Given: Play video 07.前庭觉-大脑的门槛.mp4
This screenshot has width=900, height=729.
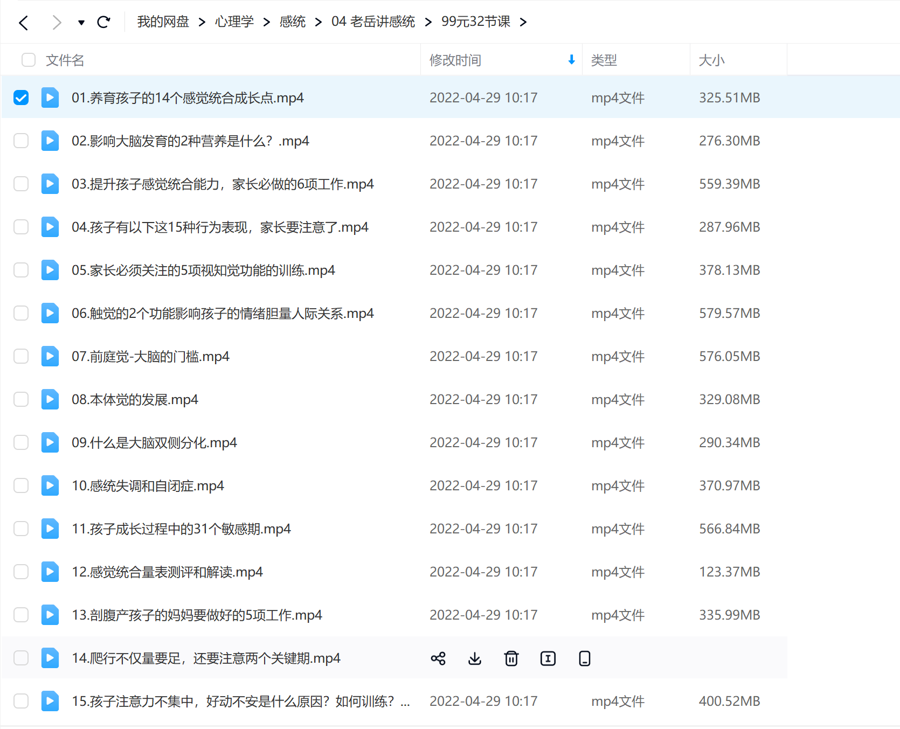Looking at the screenshot, I should tap(50, 356).
